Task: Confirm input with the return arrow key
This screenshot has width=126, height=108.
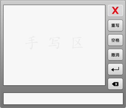Action: click(x=115, y=69)
